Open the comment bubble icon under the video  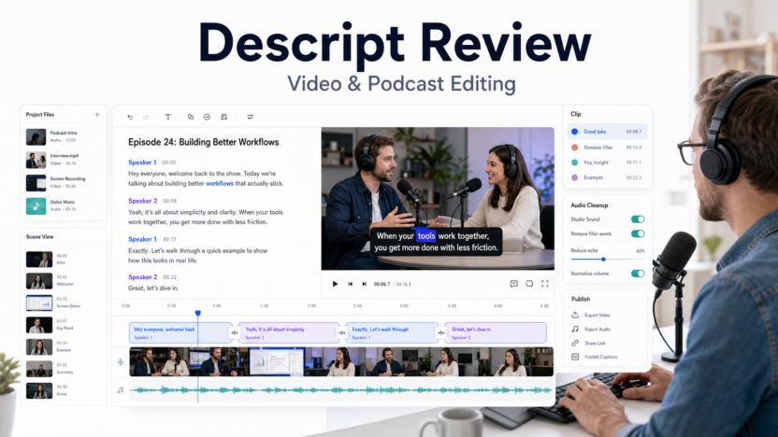tap(529, 284)
